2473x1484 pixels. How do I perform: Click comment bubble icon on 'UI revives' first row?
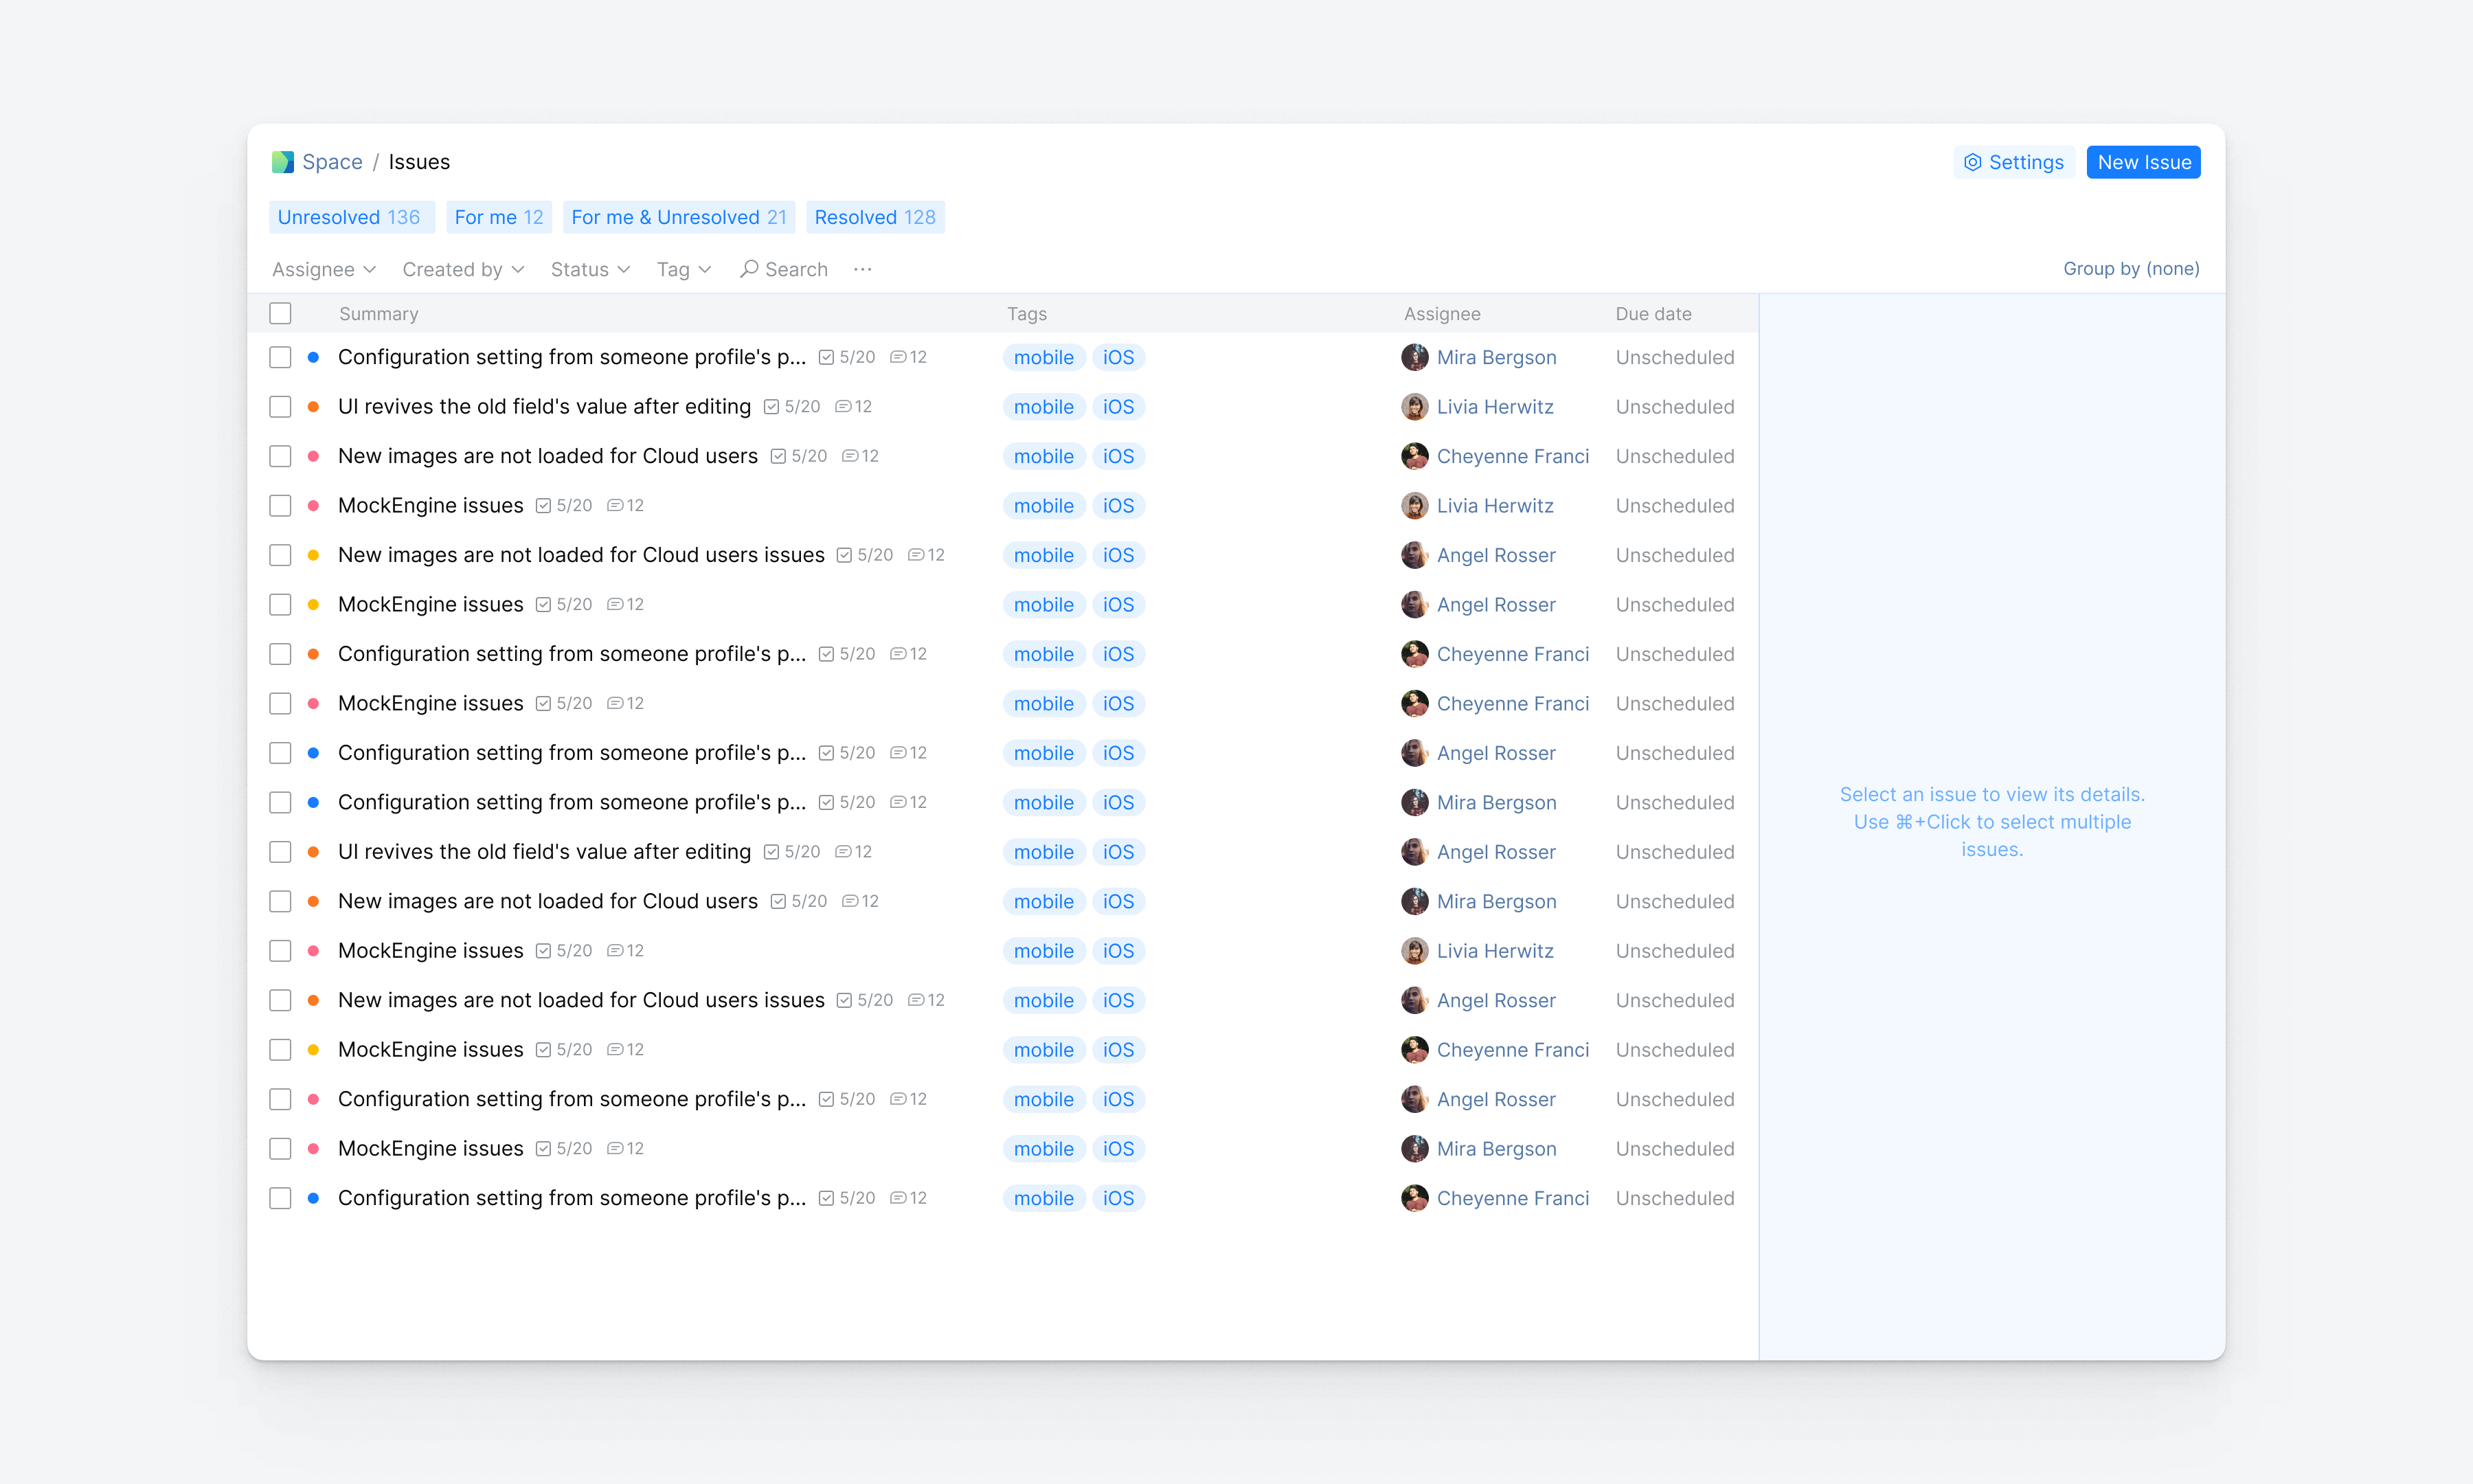(843, 407)
